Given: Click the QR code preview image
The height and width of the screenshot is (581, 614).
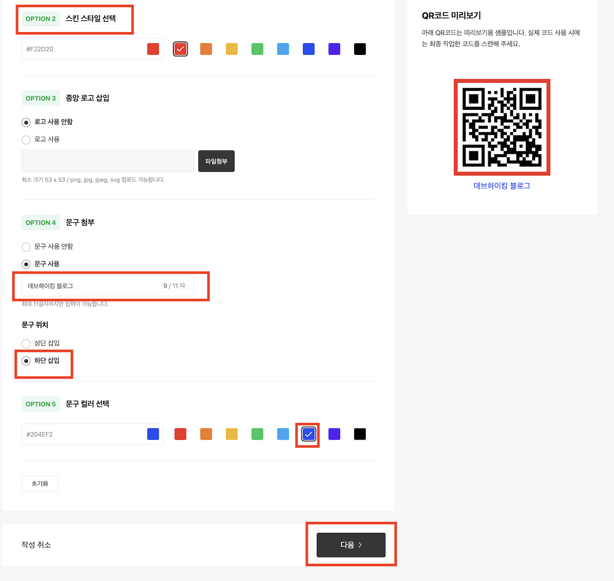Looking at the screenshot, I should click(x=502, y=127).
